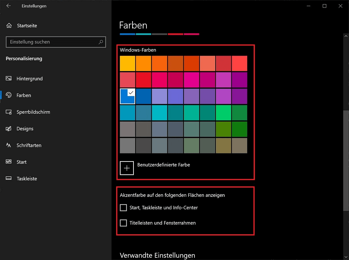Click the Start tiles icon

(x=9, y=162)
